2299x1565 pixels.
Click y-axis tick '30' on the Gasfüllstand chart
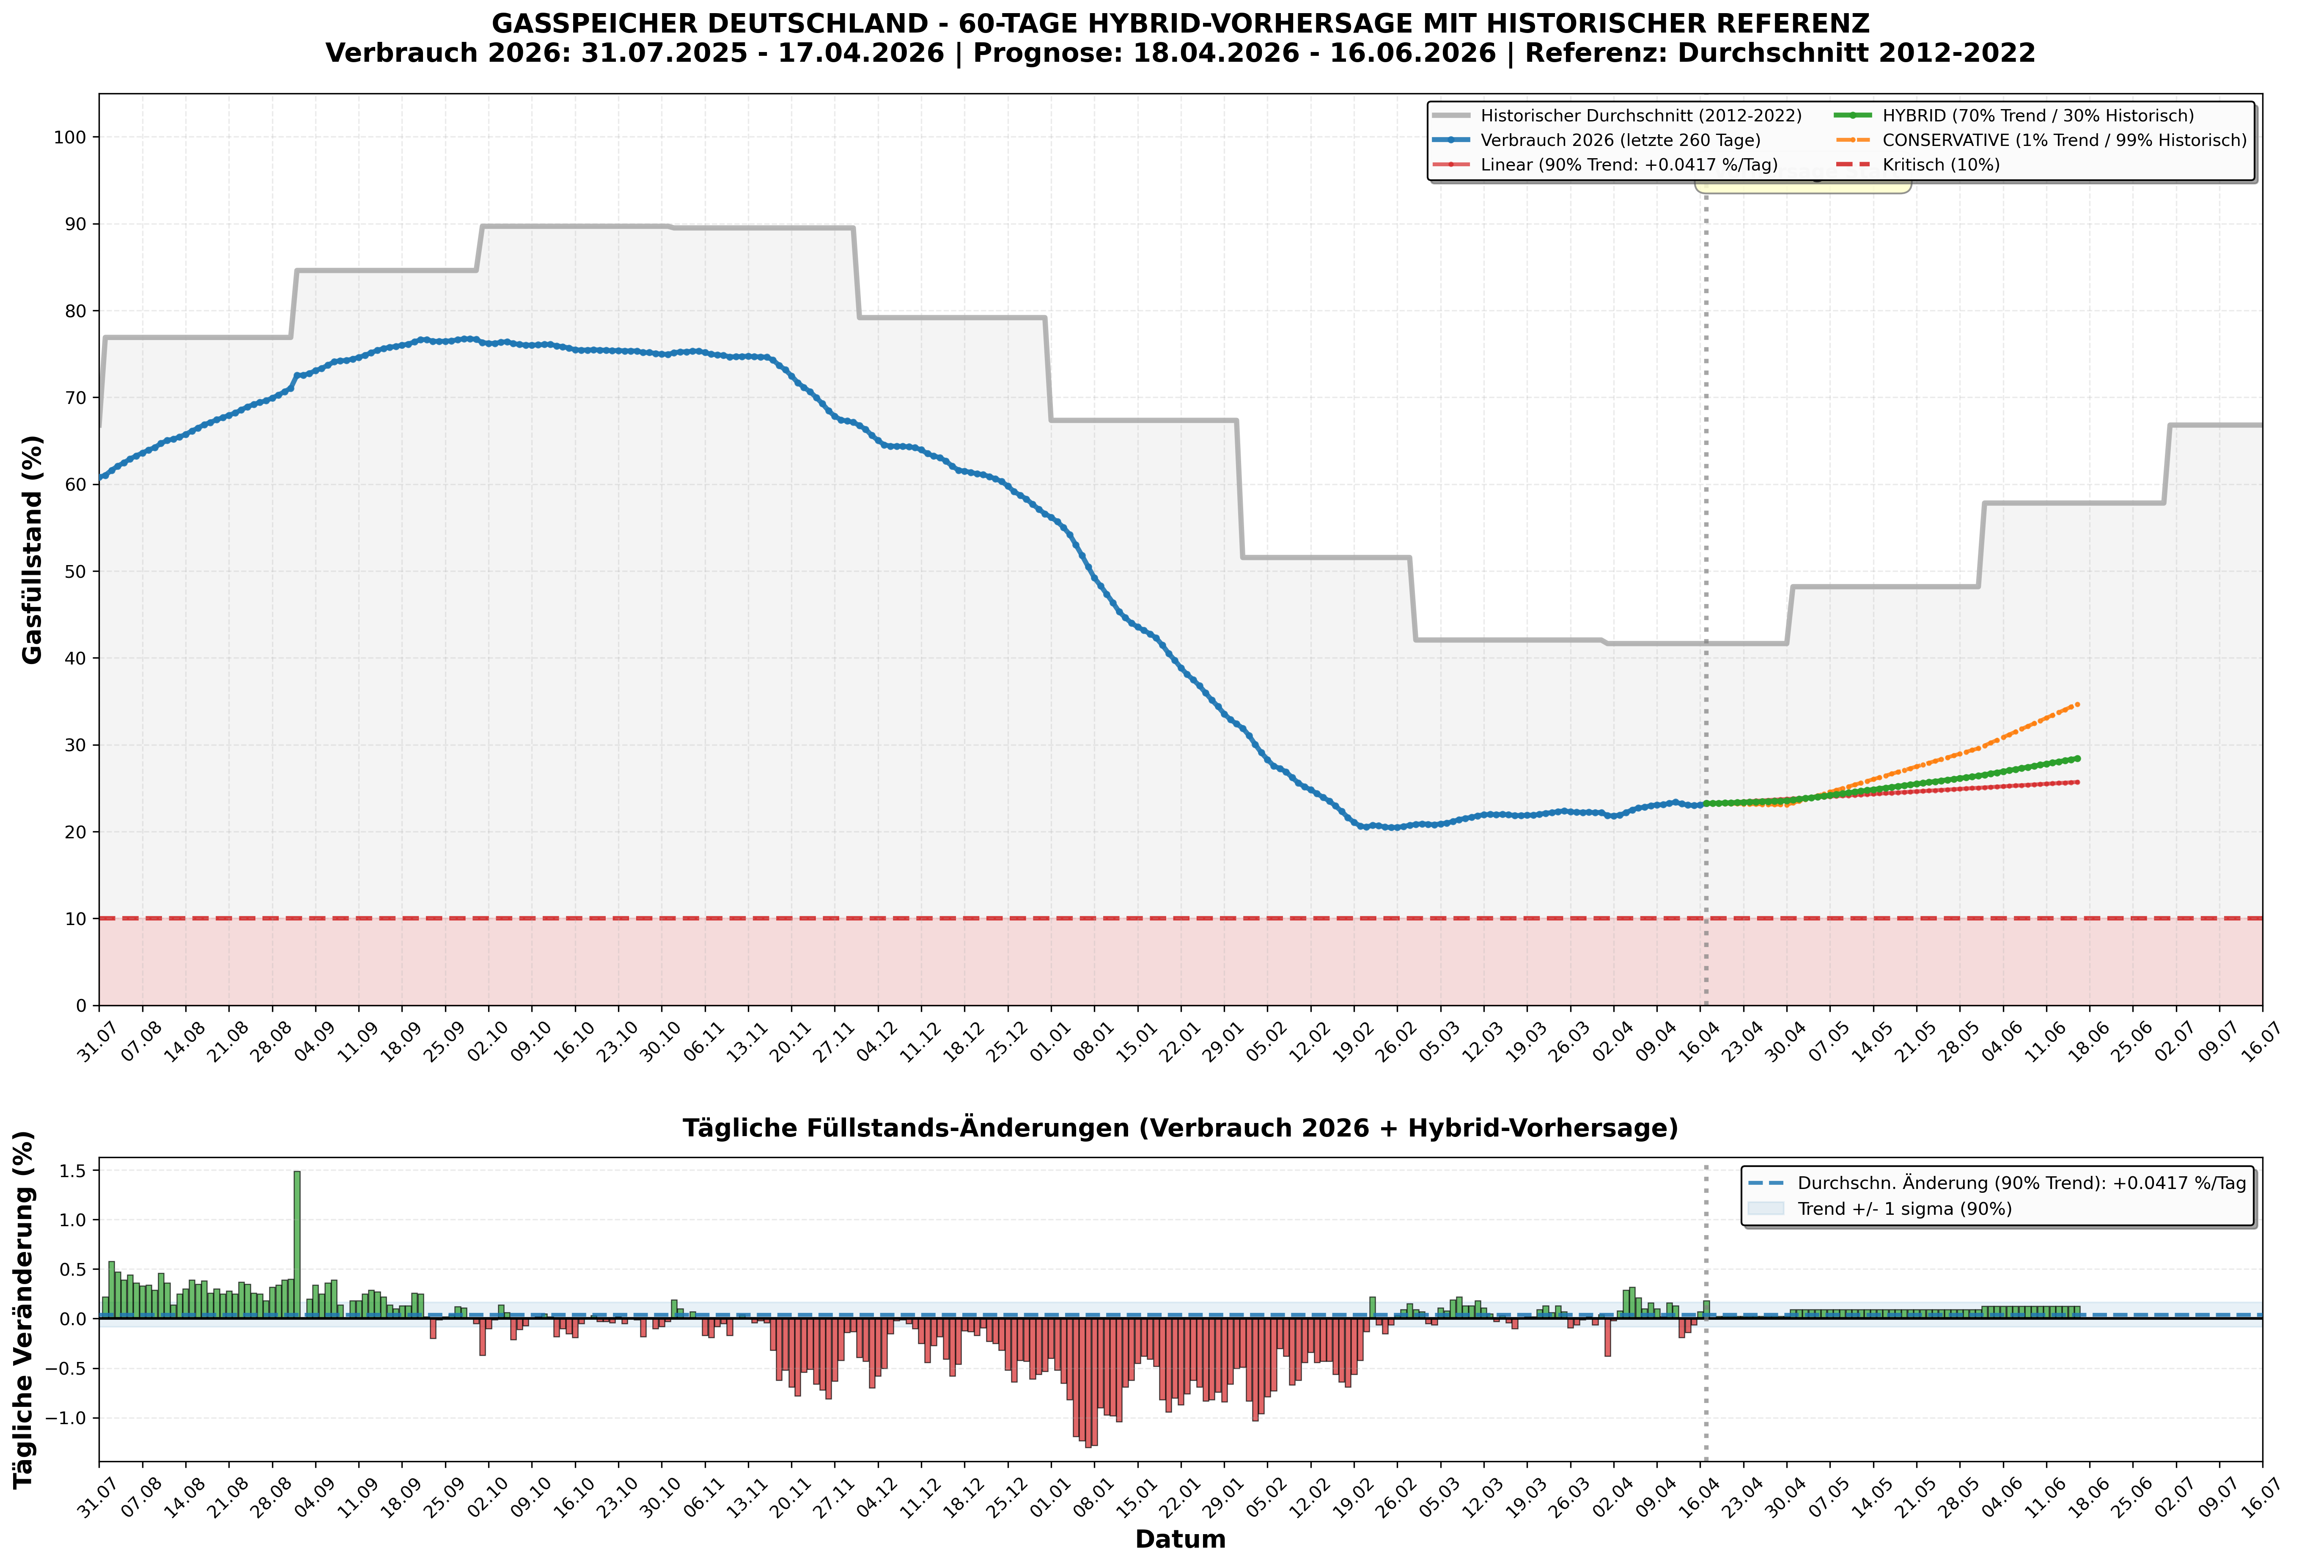(75, 745)
